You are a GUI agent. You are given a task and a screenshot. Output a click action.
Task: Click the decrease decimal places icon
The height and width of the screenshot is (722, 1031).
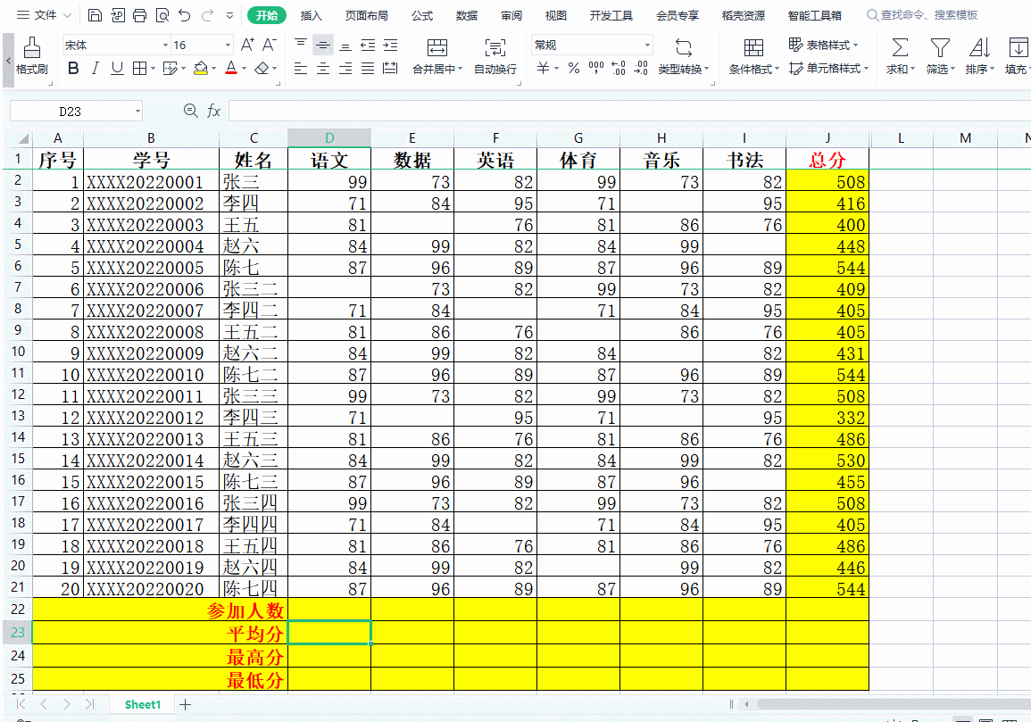[x=640, y=68]
